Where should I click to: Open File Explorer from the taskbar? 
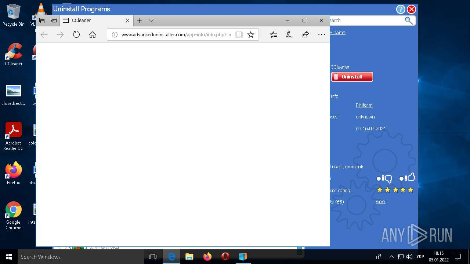189,257
